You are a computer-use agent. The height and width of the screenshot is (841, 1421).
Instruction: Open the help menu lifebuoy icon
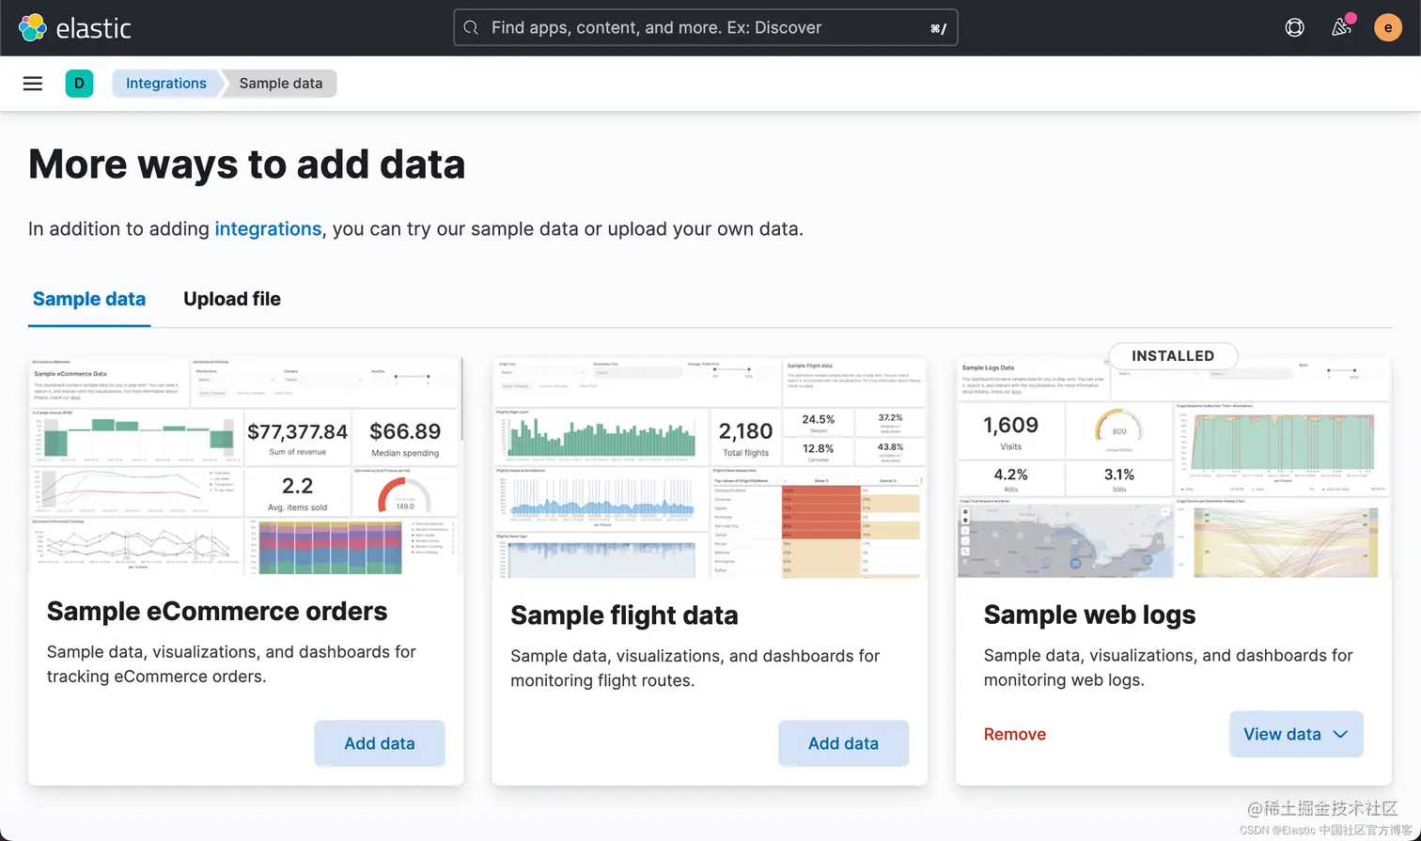pos(1295,28)
